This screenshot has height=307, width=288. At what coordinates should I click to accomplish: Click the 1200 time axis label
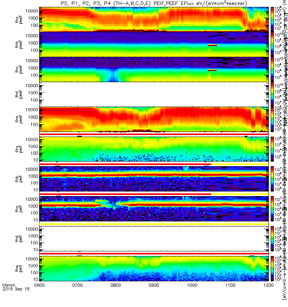tap(268, 285)
